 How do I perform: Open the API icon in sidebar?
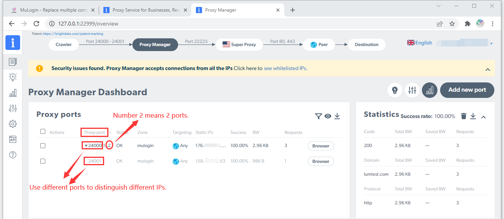point(13,139)
